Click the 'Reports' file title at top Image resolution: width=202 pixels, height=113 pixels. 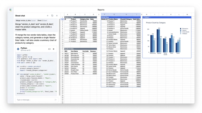click(101, 10)
